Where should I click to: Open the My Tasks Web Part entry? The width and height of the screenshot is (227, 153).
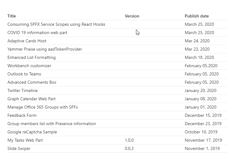pos(25,140)
